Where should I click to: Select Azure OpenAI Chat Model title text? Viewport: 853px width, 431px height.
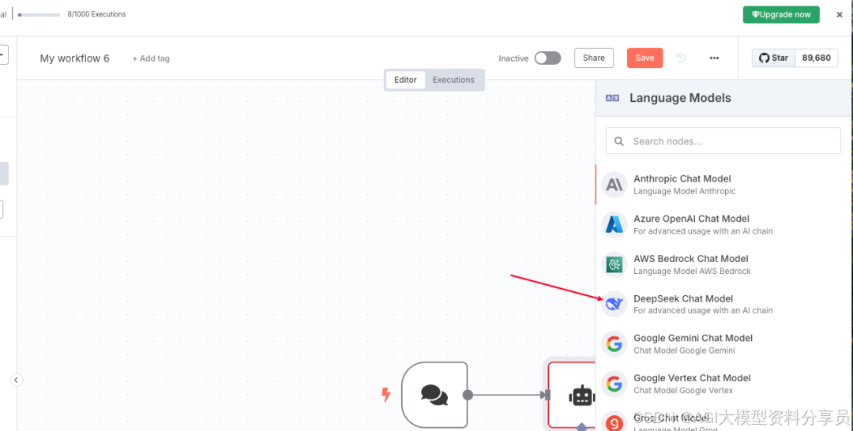pos(691,219)
